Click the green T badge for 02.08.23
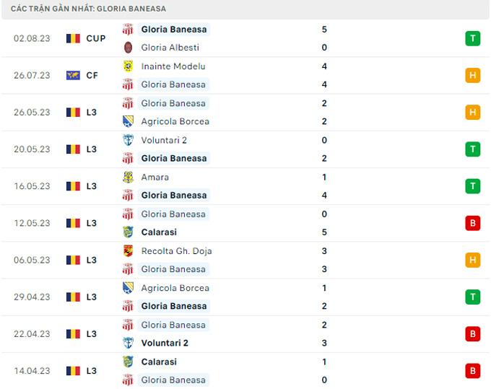Screen dimensions: 491x389 473,38
